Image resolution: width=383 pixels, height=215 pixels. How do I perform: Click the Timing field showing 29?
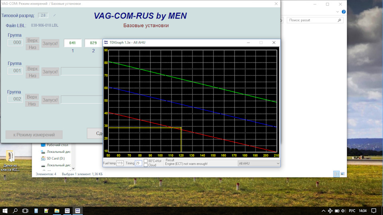coord(138,163)
